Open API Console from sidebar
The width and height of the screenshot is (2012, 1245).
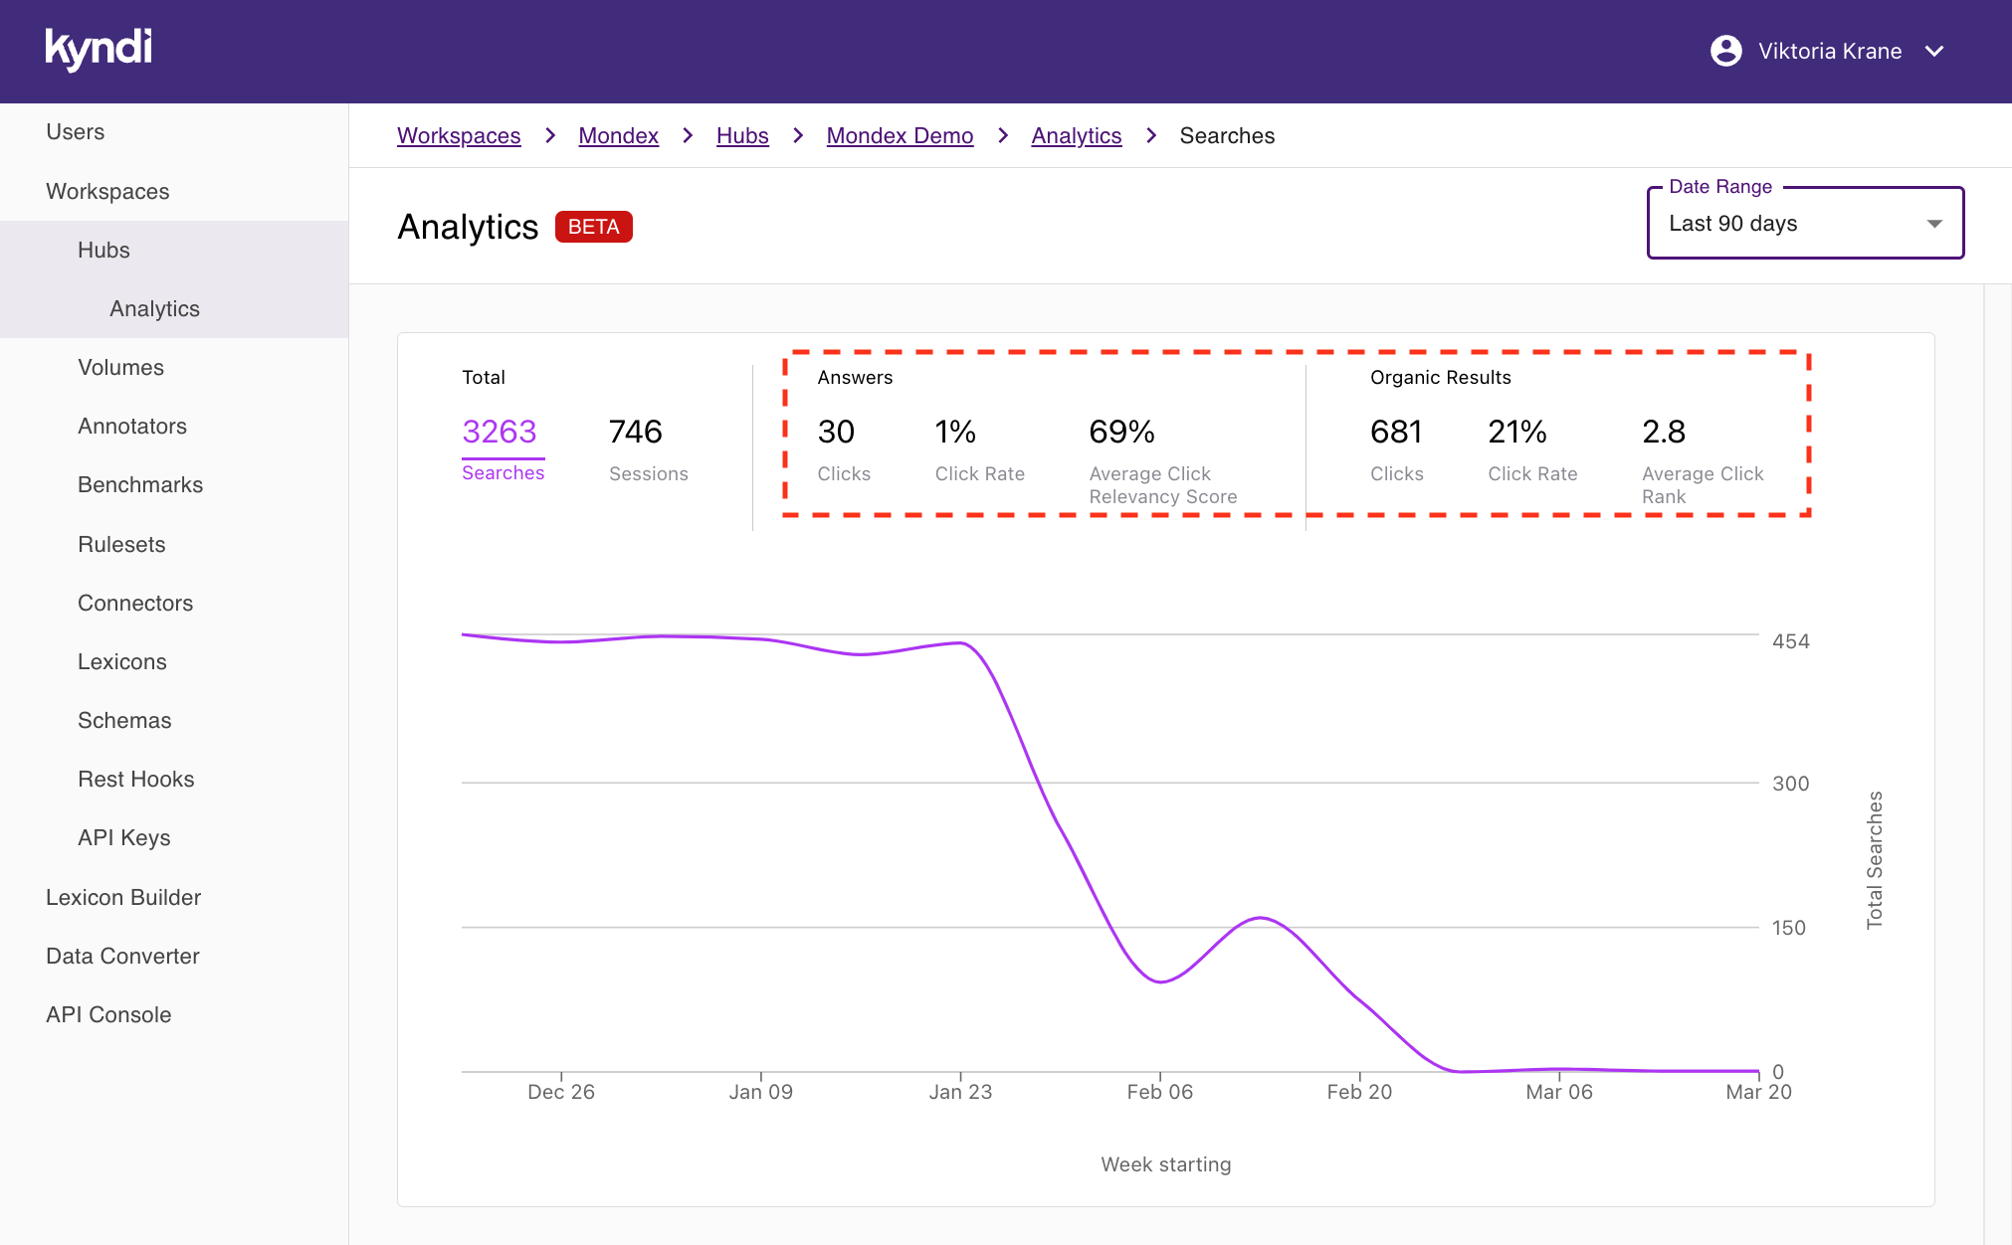click(x=108, y=1014)
